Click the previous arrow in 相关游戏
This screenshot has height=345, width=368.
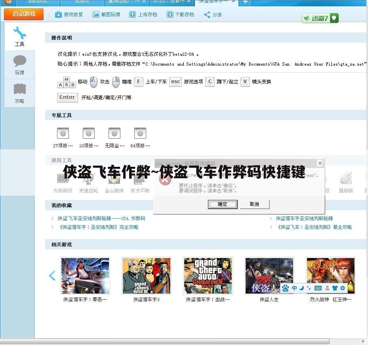click(x=52, y=276)
